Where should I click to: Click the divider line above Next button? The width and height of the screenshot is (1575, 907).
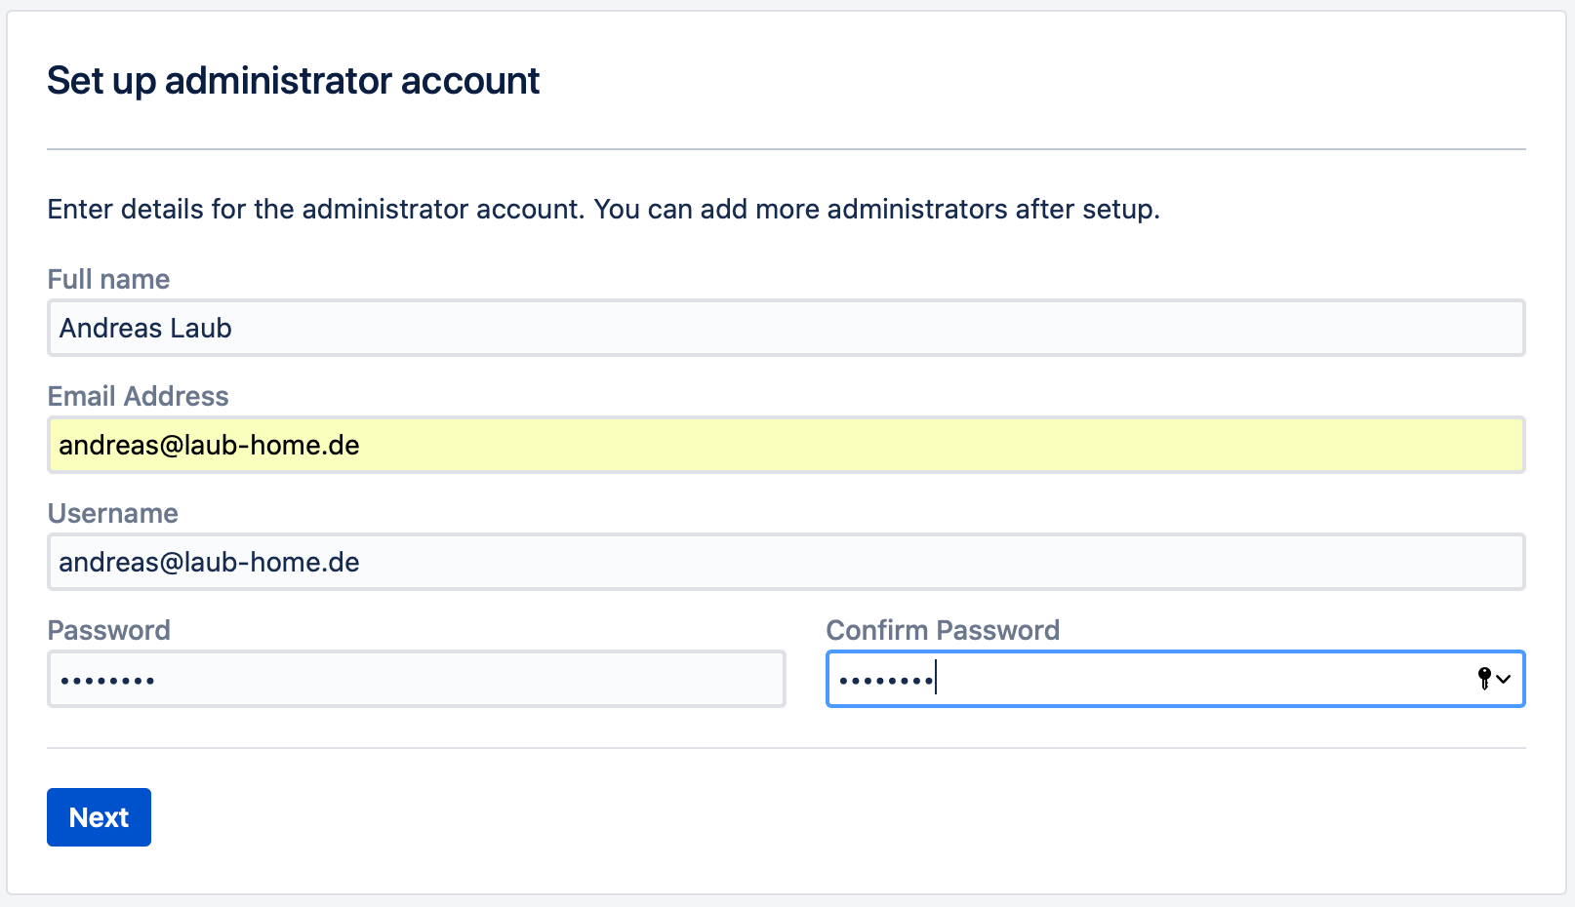pos(786,748)
